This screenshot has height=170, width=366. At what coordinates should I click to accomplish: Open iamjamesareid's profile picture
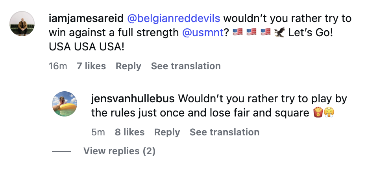click(x=22, y=24)
